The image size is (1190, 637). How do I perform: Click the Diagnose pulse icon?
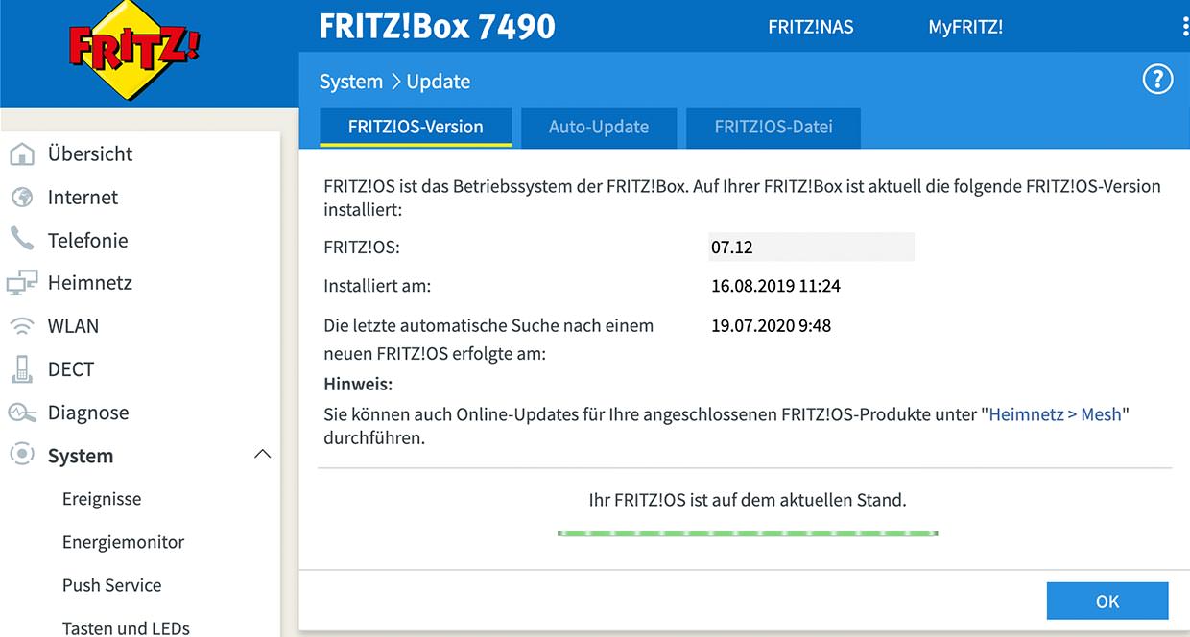coord(22,413)
